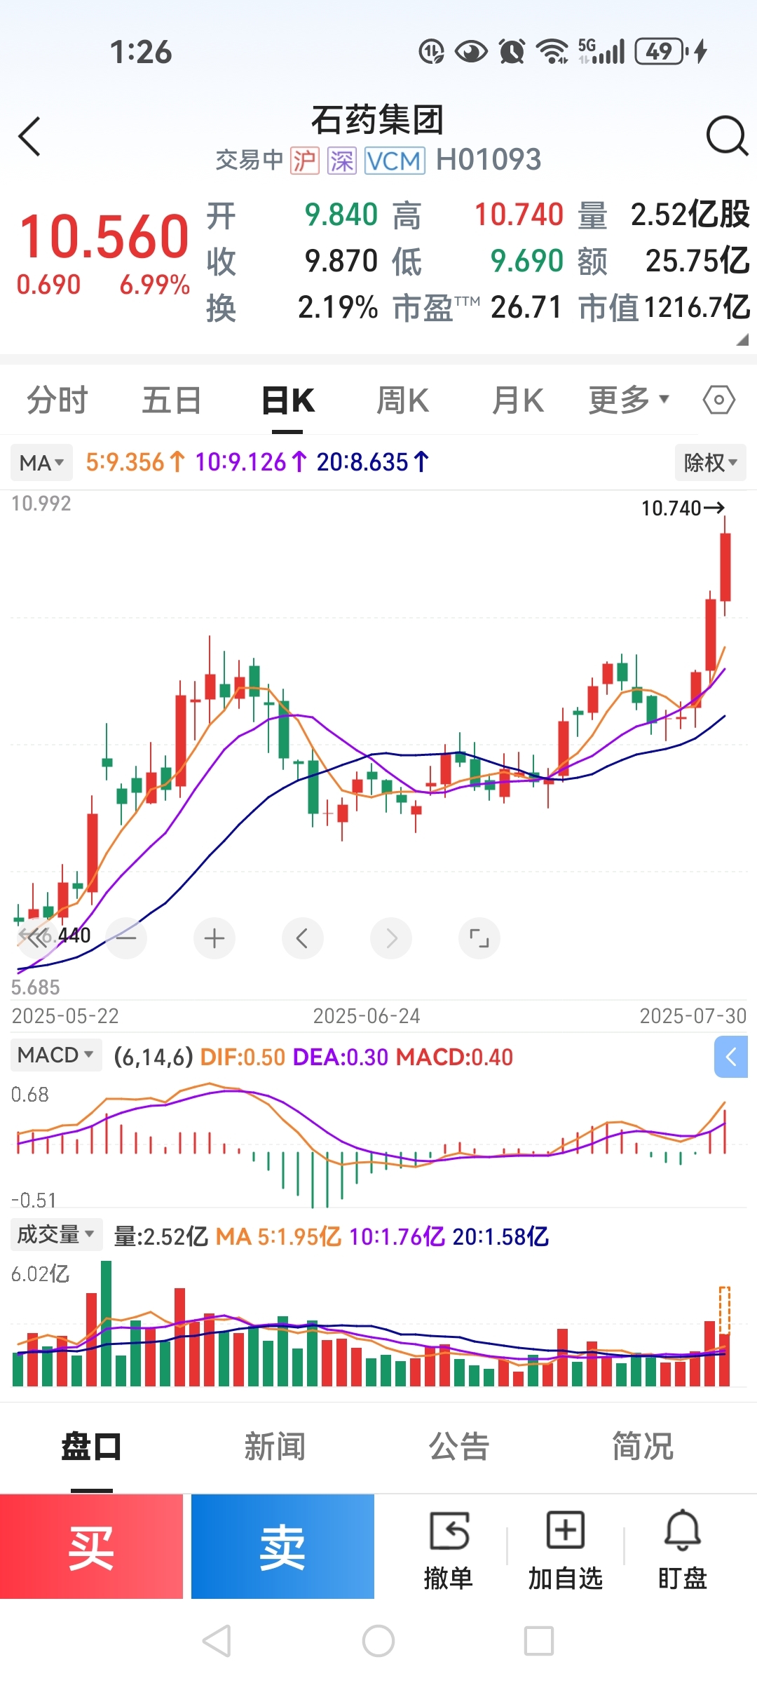Tap date label 2025-06-24
This screenshot has height=1683, width=757.
[367, 1016]
